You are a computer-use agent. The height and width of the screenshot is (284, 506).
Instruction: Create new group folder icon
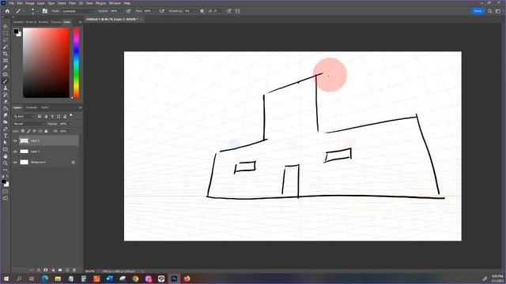click(60, 270)
